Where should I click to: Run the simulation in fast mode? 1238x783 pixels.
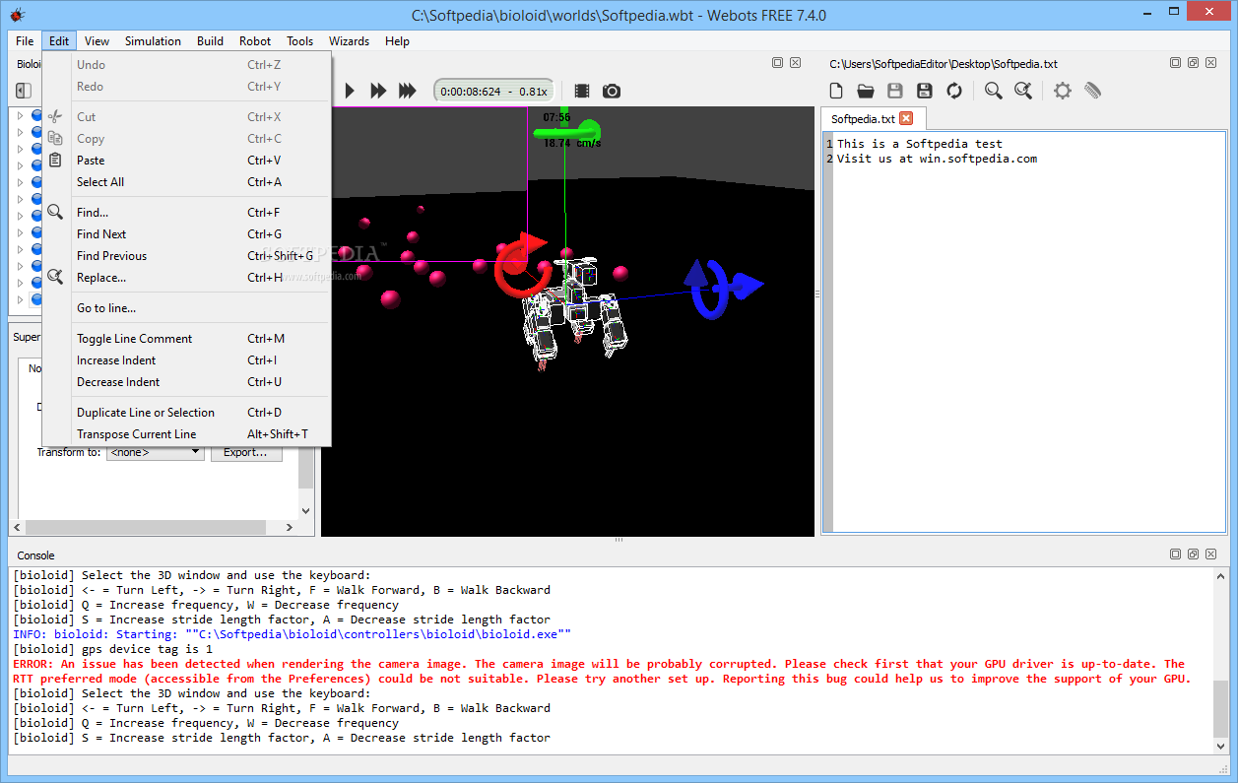click(378, 91)
